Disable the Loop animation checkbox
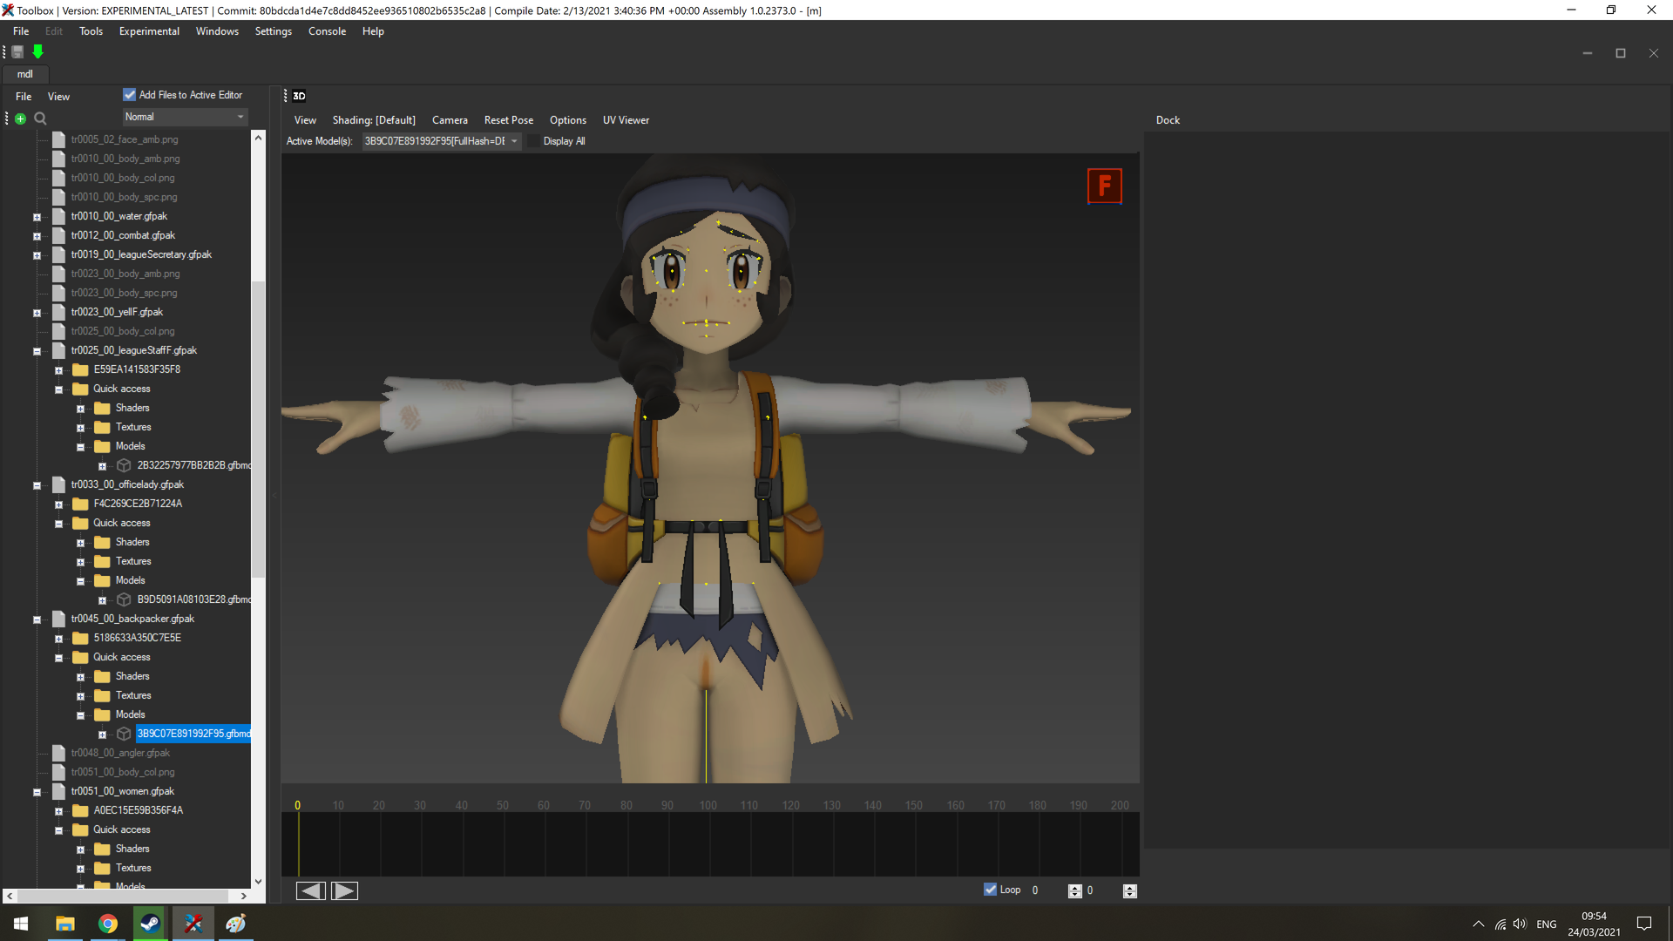The image size is (1673, 941). pos(990,890)
